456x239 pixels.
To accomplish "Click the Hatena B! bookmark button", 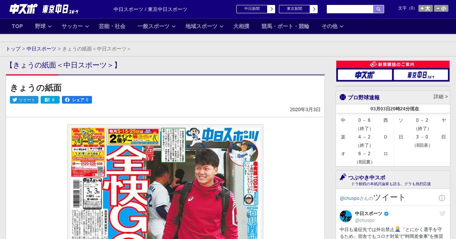I will pos(50,100).
